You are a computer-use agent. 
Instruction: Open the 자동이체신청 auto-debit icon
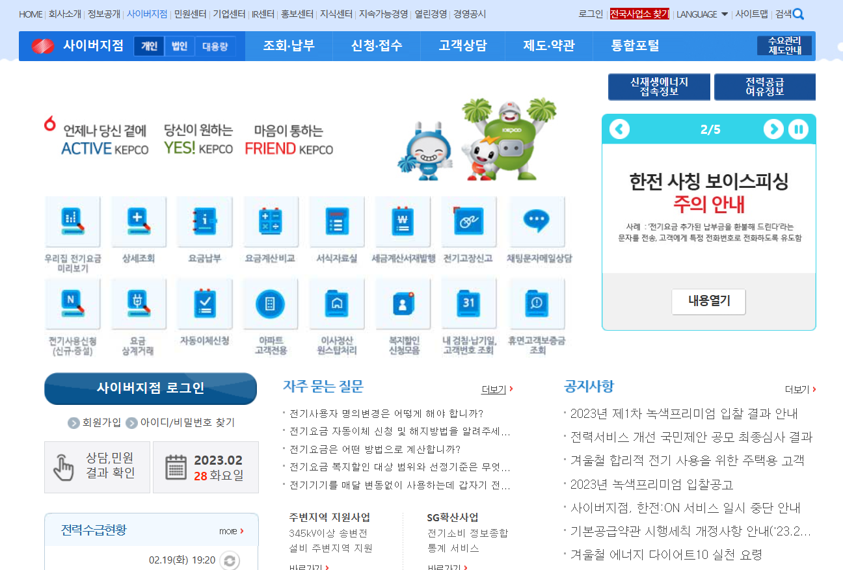204,304
